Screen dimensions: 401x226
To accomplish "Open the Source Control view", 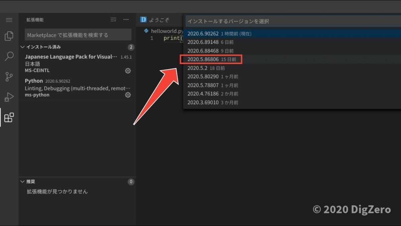I will point(9,77).
